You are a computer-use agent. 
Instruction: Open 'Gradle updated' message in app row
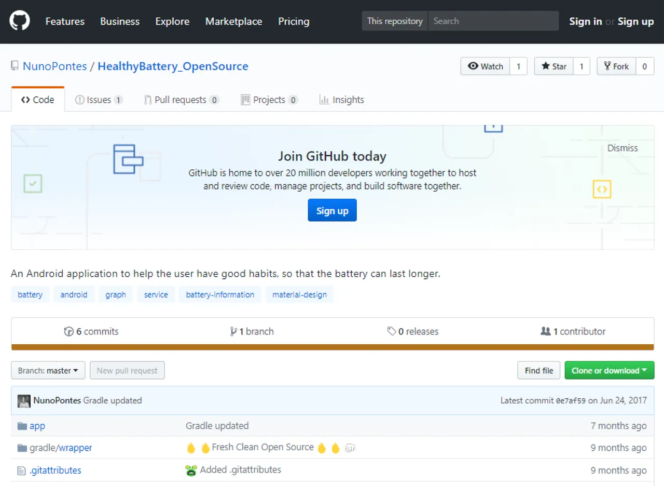(x=217, y=426)
